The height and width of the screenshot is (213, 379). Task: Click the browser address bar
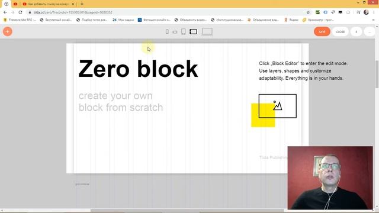[167, 12]
